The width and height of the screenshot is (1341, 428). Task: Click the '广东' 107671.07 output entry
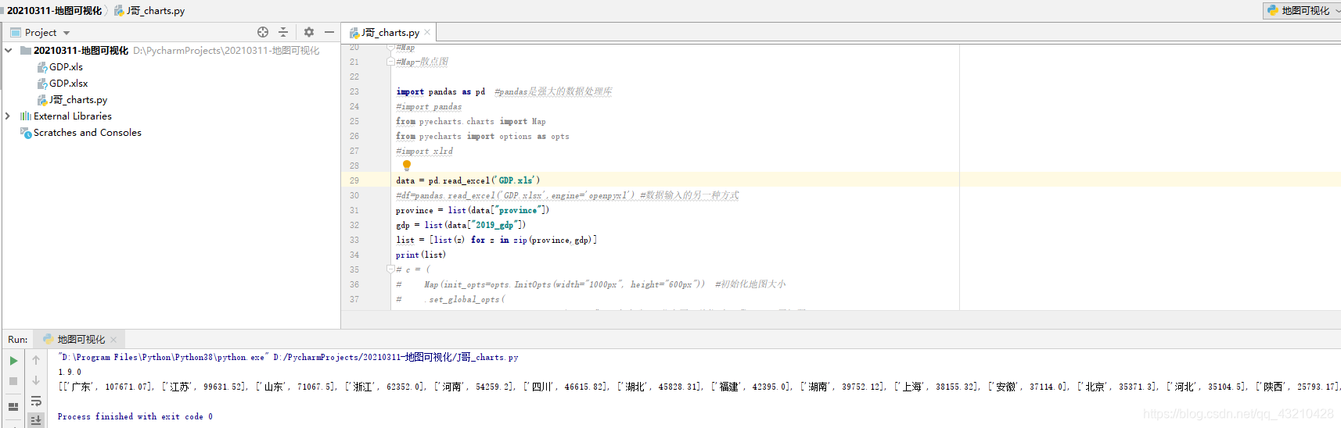tap(108, 387)
